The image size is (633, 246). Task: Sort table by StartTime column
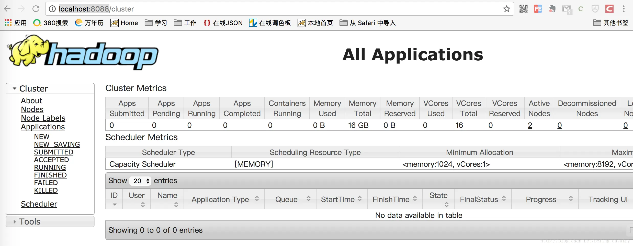342,199
